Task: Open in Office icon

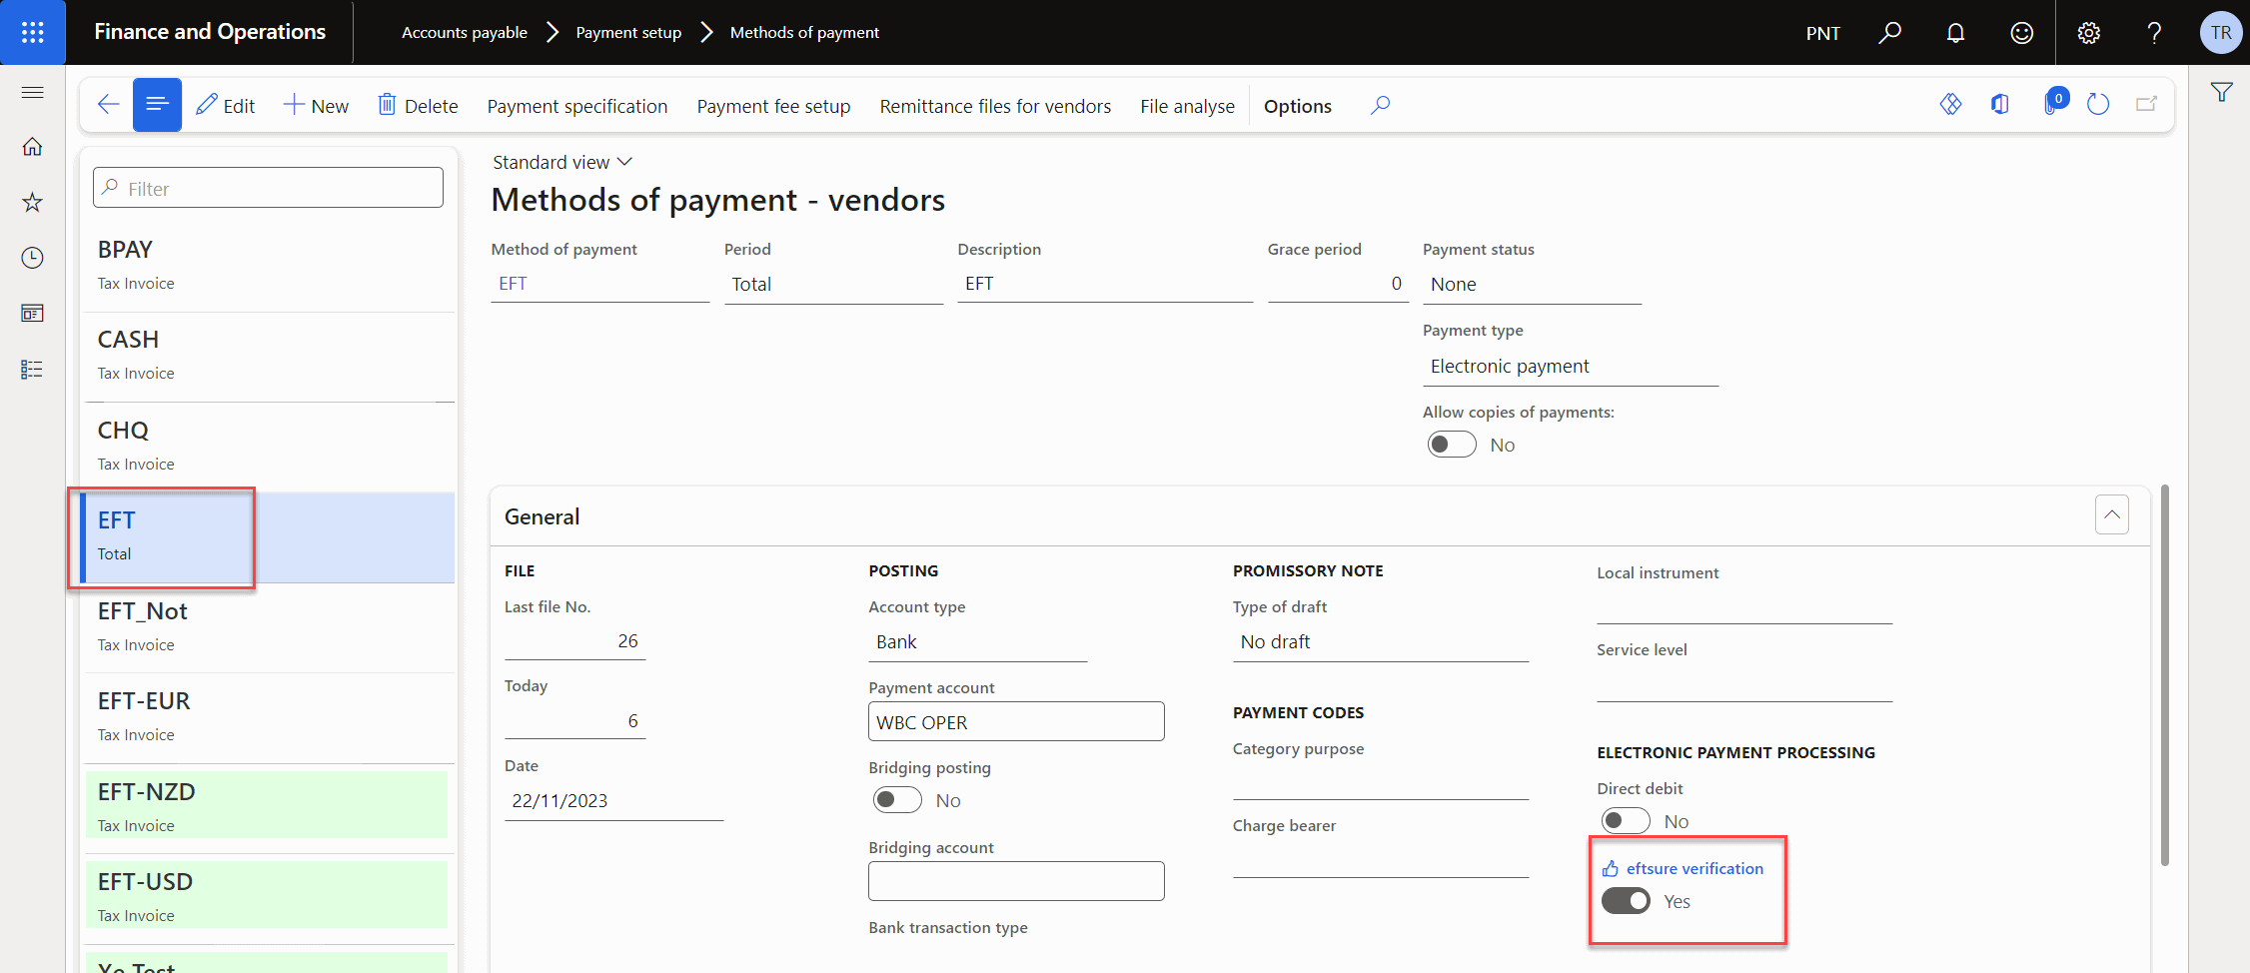Action: (1999, 104)
